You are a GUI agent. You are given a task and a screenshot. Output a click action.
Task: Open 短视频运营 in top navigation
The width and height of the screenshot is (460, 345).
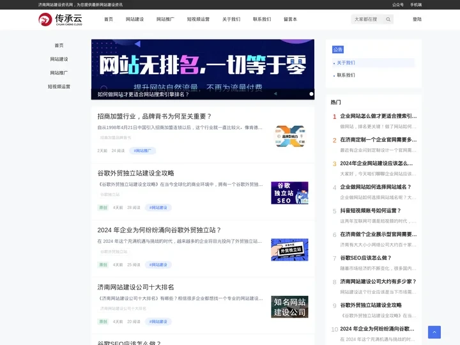coord(198,19)
